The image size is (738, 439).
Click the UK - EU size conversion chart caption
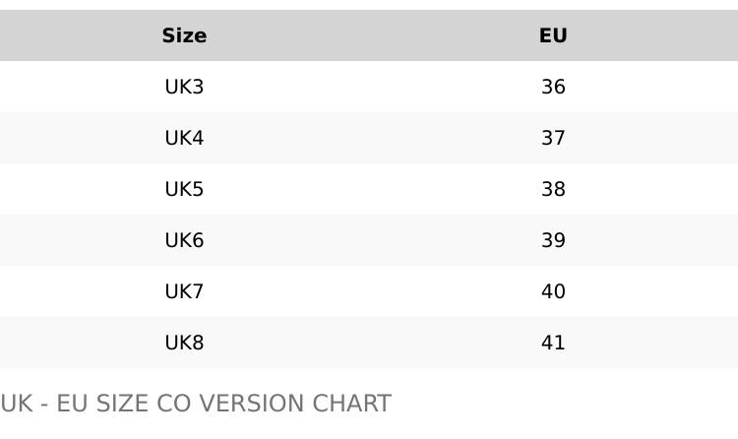196,404
